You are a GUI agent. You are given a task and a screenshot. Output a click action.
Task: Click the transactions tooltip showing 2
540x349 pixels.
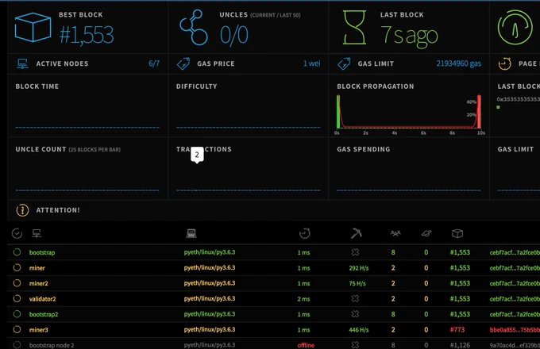[197, 155]
